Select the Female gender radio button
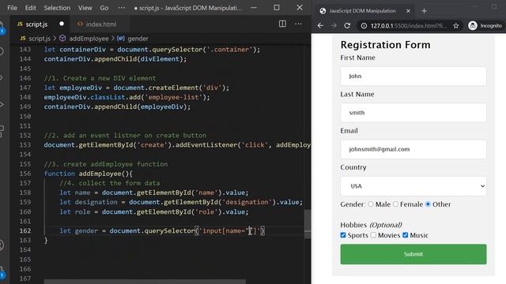Screen dimensions: 506x284 [x=395, y=204]
